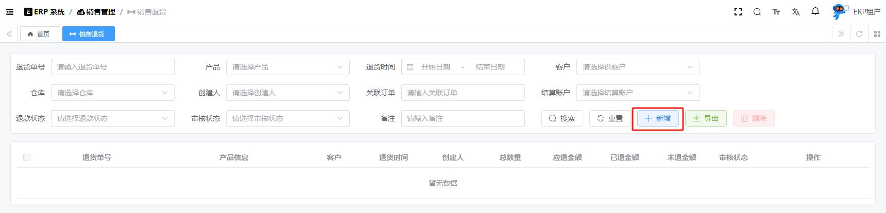Focus the 退货单号 return number input
This screenshot has width=886, height=213.
(112, 67)
